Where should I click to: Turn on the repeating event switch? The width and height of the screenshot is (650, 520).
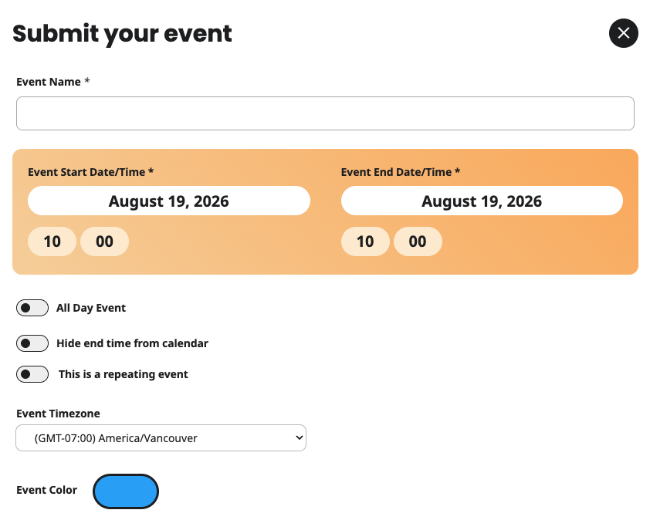[x=32, y=374]
